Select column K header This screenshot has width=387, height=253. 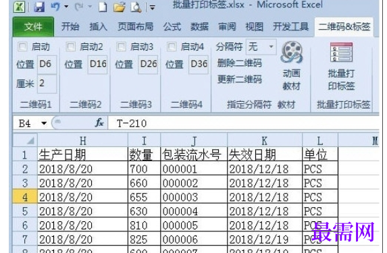tap(265, 140)
